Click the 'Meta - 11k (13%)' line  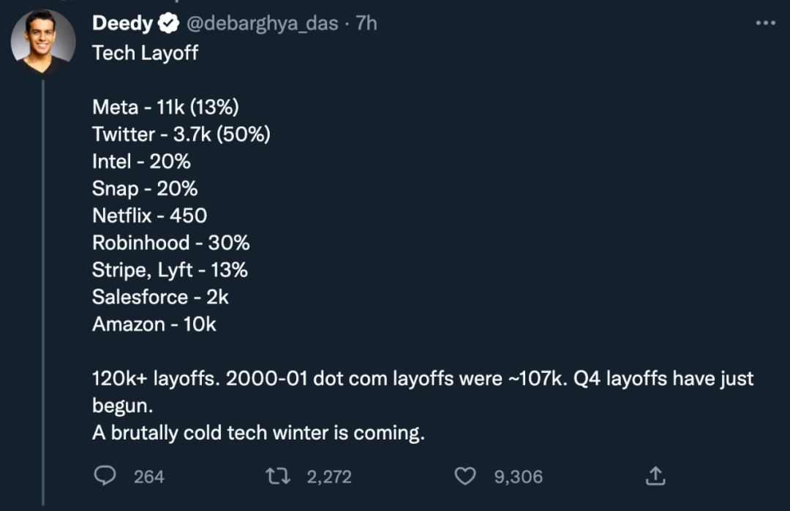coord(165,107)
